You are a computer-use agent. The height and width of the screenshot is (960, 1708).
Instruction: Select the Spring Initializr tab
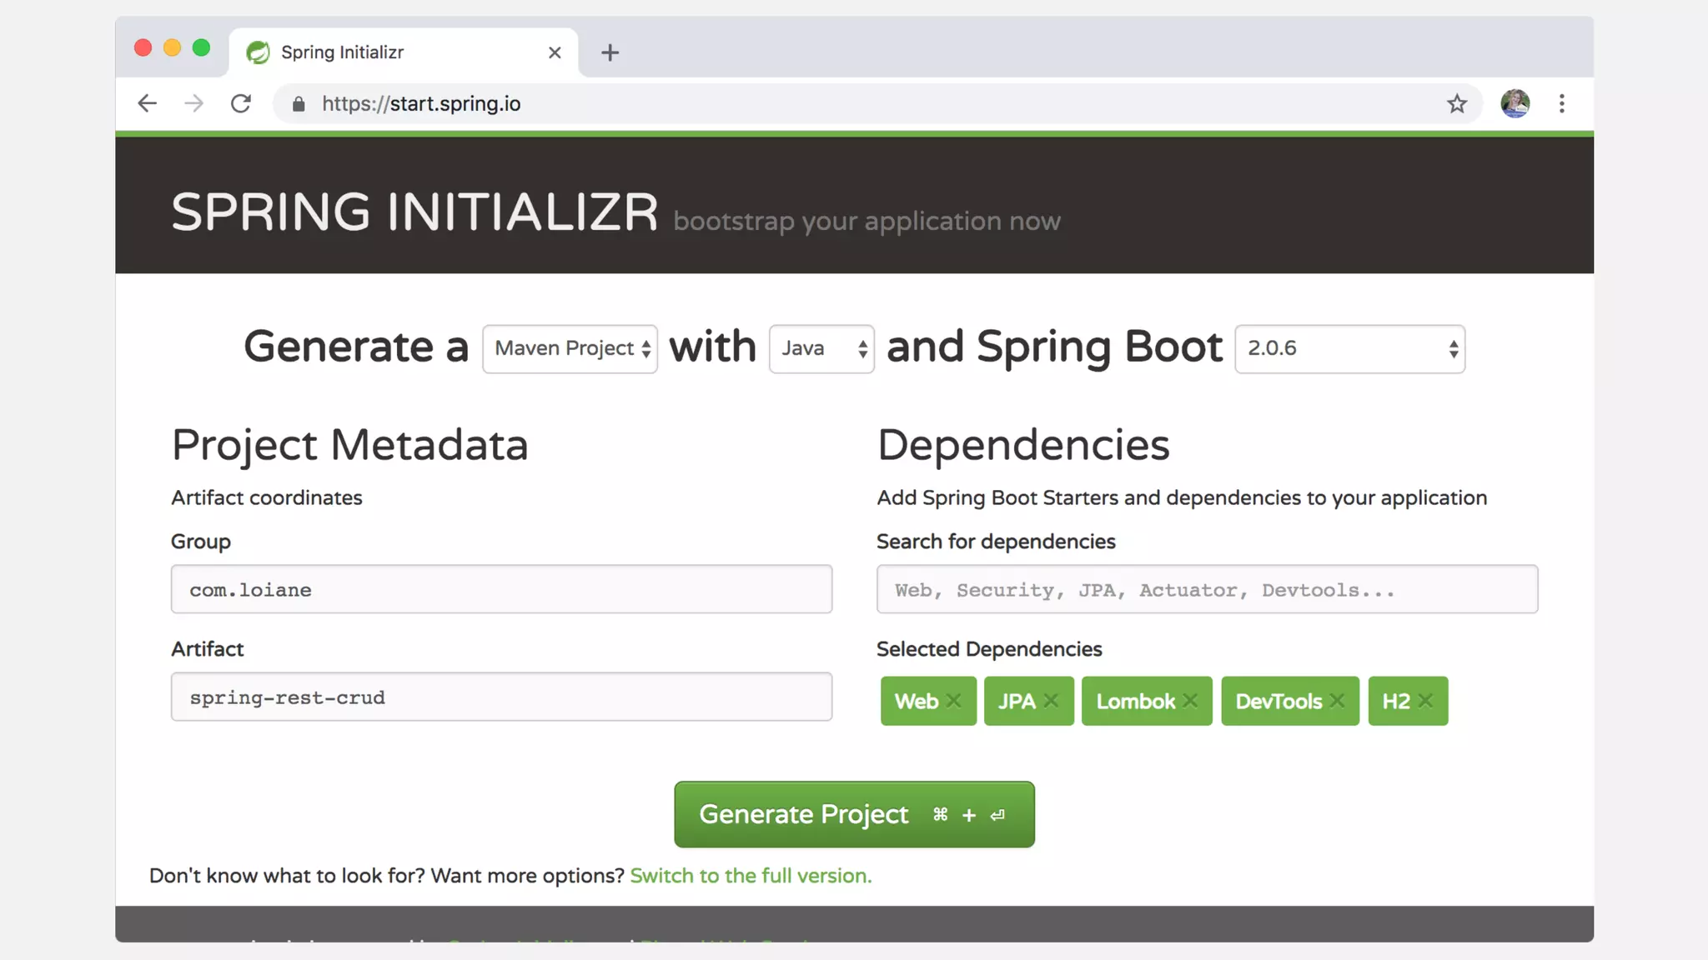pyautogui.click(x=403, y=52)
